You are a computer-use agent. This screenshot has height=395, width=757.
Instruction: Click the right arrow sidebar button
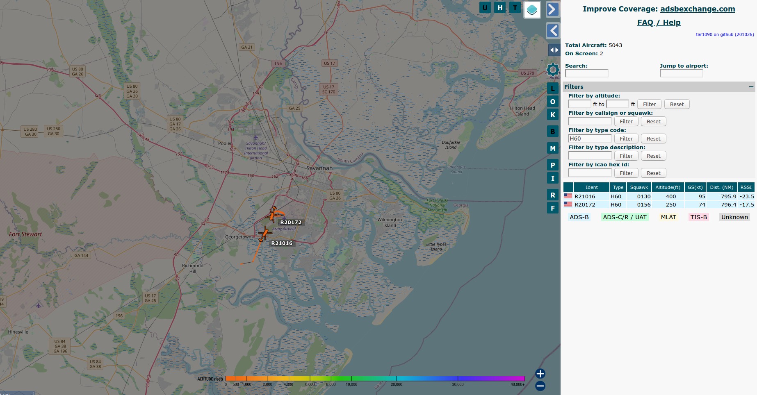(x=553, y=9)
